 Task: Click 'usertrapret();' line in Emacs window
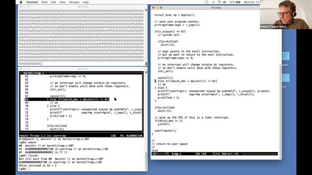[x=165, y=131]
